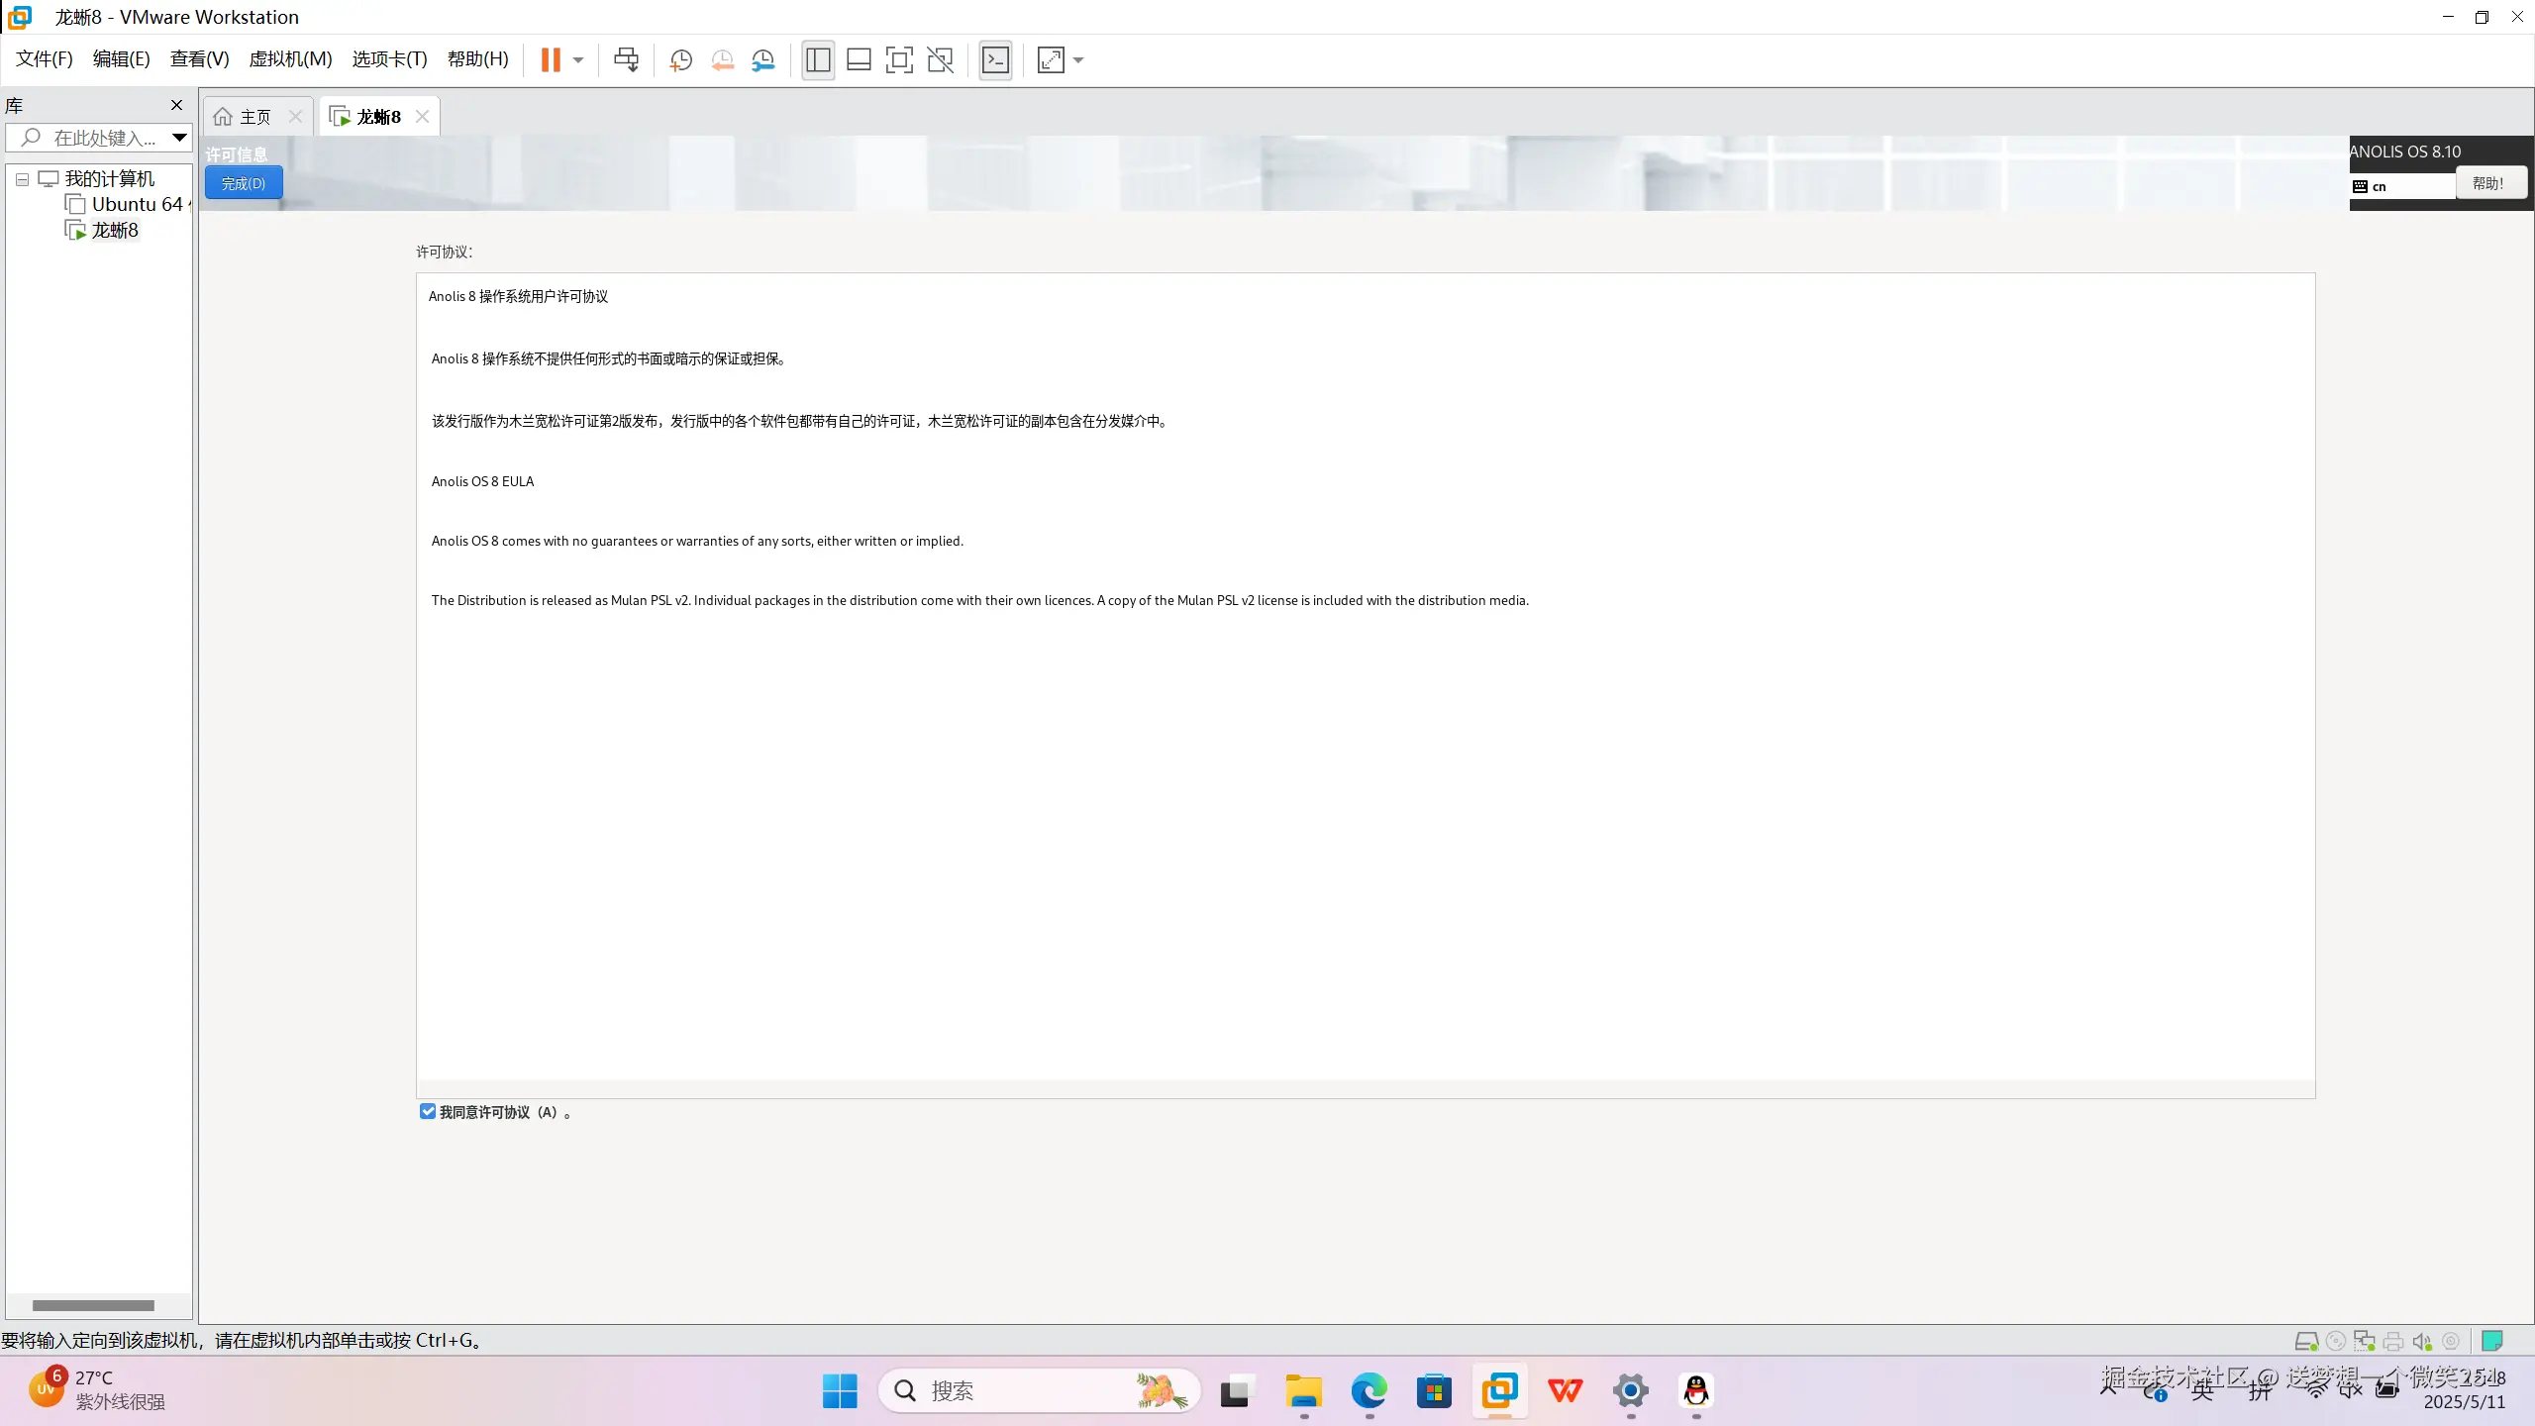Open the power options dropdown arrow

click(x=578, y=60)
